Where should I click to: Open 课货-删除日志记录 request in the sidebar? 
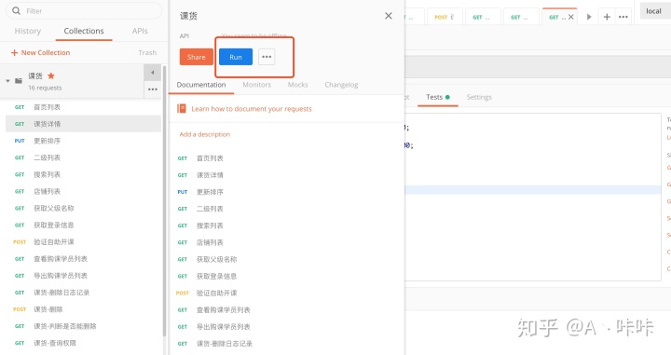tap(84, 293)
